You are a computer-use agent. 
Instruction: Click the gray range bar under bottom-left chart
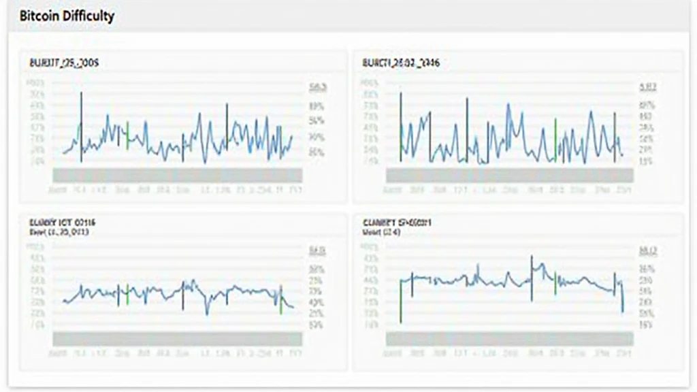pos(177,338)
